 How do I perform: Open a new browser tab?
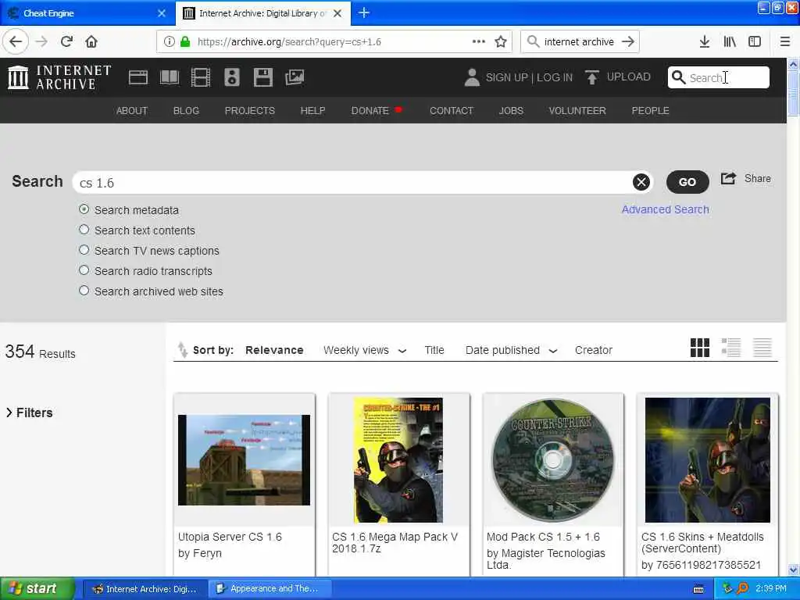[x=364, y=12]
